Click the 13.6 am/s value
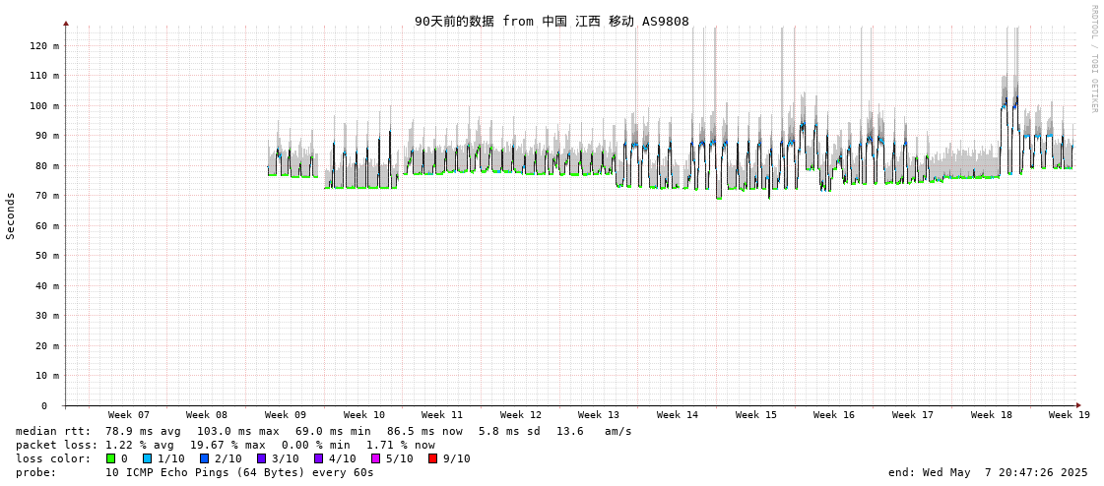 pos(594,431)
